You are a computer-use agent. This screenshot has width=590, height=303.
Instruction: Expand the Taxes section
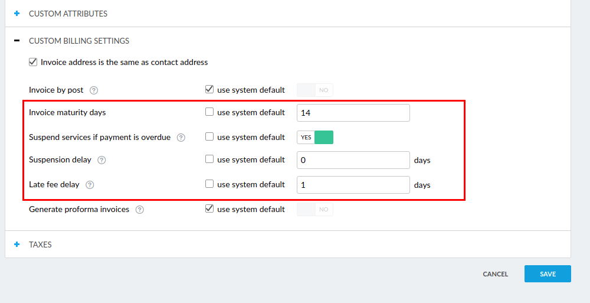click(17, 245)
